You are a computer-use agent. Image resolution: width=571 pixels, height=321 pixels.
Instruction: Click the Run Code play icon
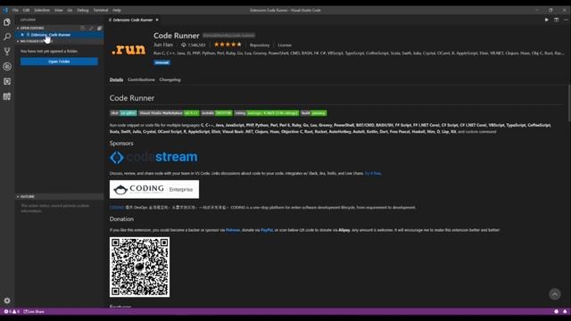(x=547, y=20)
